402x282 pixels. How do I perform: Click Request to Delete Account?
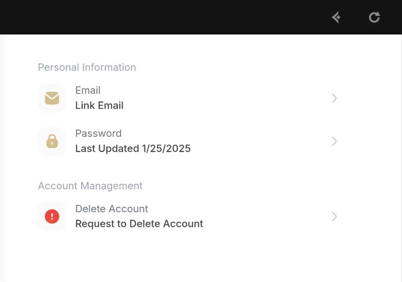(139, 224)
